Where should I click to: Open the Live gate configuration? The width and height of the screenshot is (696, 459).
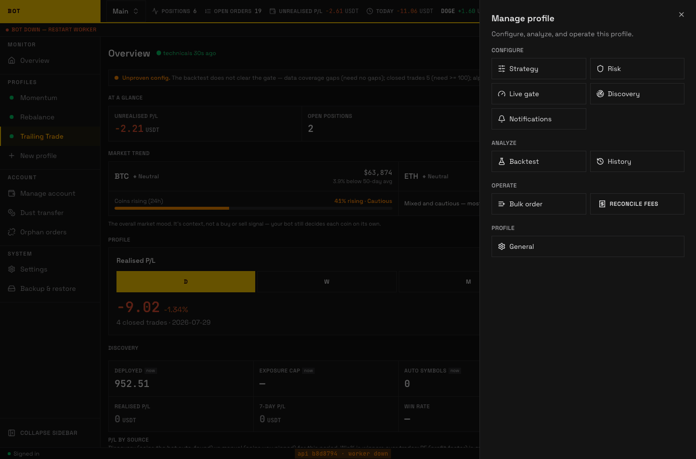click(538, 94)
